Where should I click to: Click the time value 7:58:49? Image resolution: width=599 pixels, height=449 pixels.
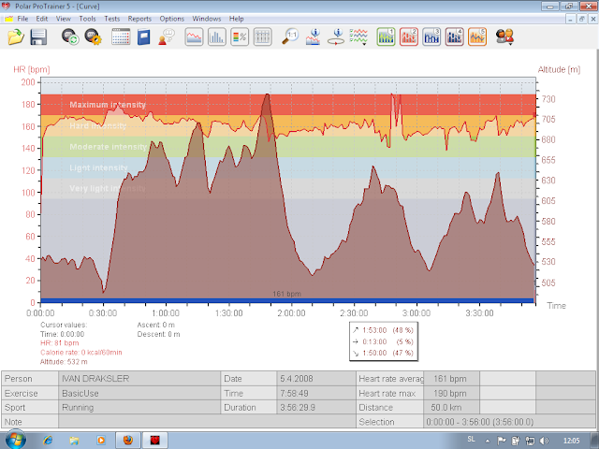coord(316,393)
